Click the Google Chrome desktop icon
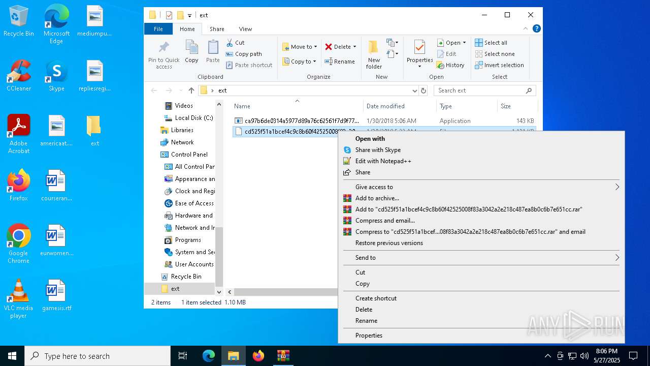The image size is (650, 366). [x=18, y=244]
